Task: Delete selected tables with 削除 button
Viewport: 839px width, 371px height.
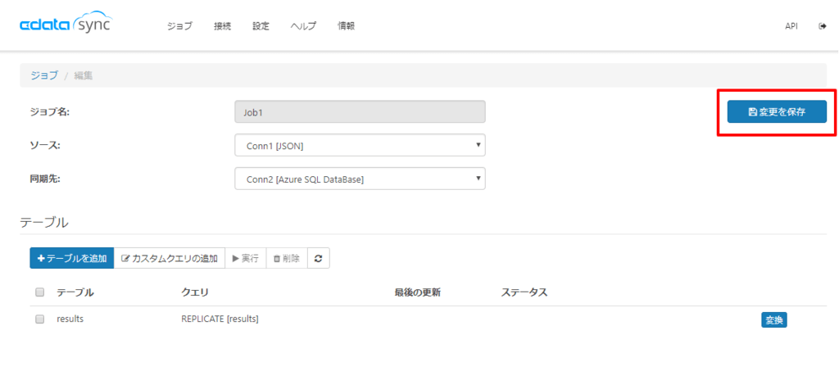Action: coord(287,258)
